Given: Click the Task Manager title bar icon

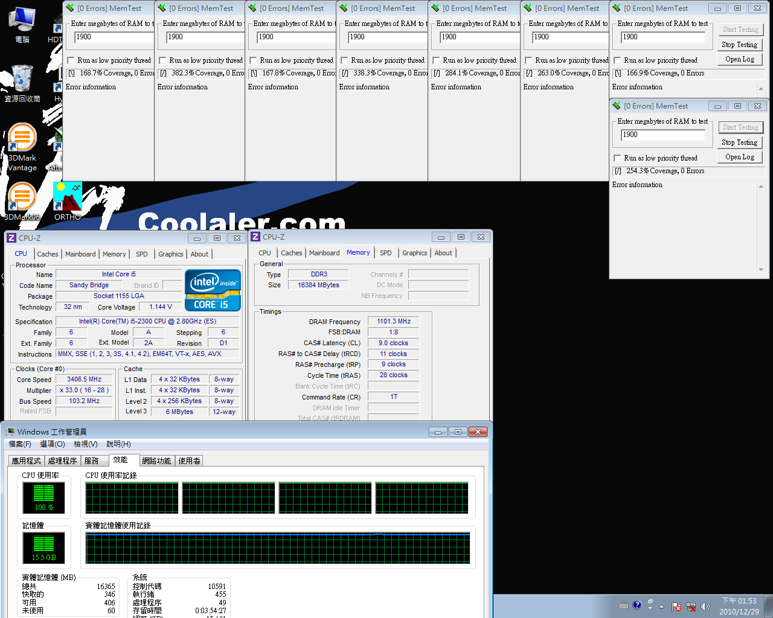Looking at the screenshot, I should coord(10,432).
